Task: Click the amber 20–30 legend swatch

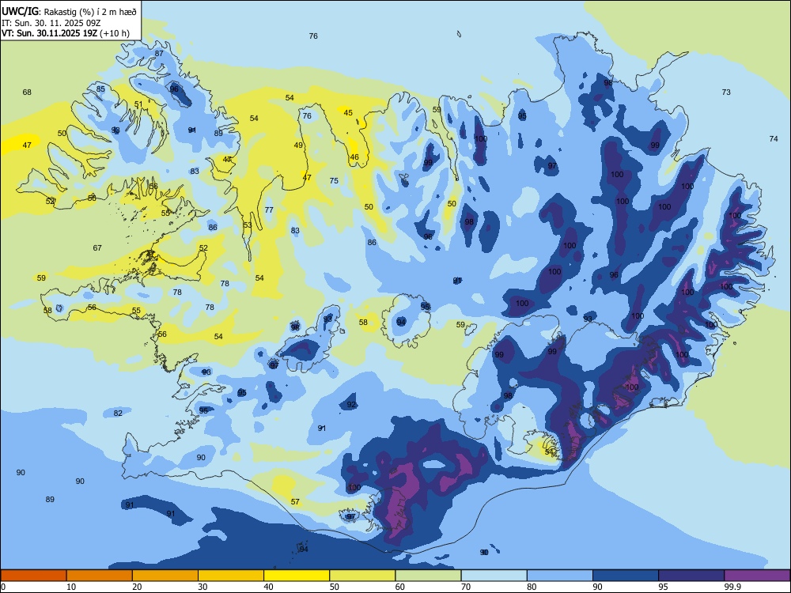Action: [165, 576]
